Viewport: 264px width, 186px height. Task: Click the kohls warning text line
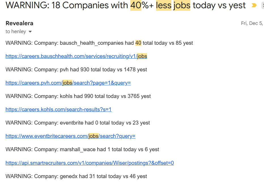[x=78, y=96]
